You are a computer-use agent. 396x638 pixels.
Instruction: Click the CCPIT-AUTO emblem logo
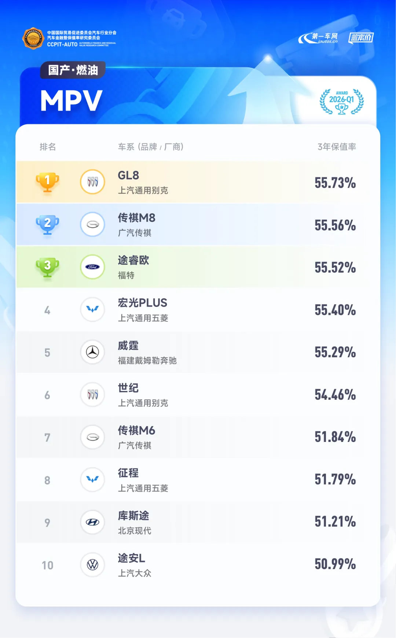(x=33, y=38)
